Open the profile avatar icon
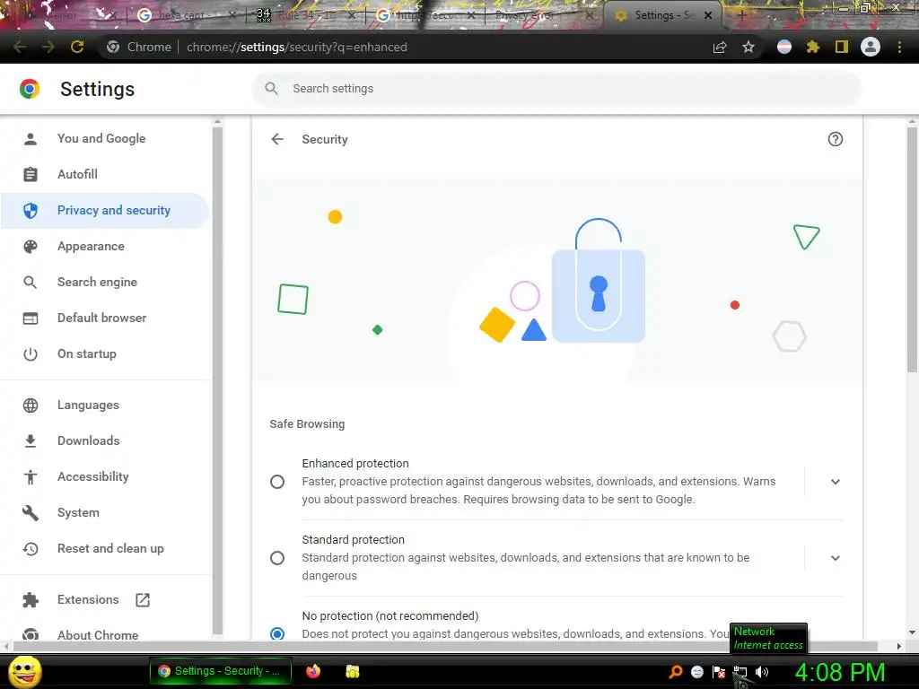This screenshot has height=689, width=919. tap(871, 47)
